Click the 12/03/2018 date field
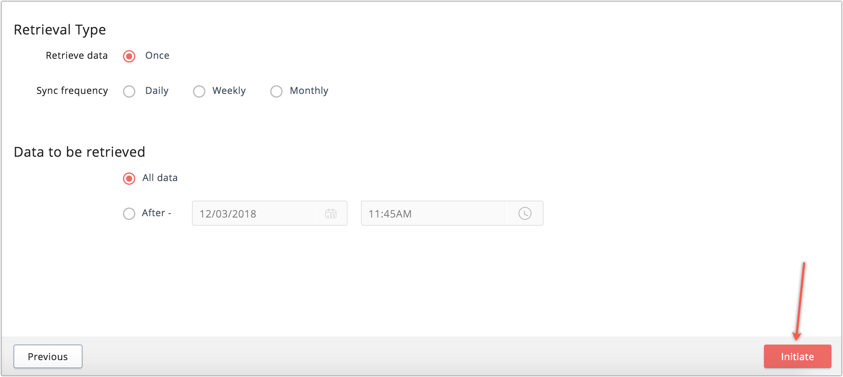This screenshot has height=377, width=843. click(254, 213)
